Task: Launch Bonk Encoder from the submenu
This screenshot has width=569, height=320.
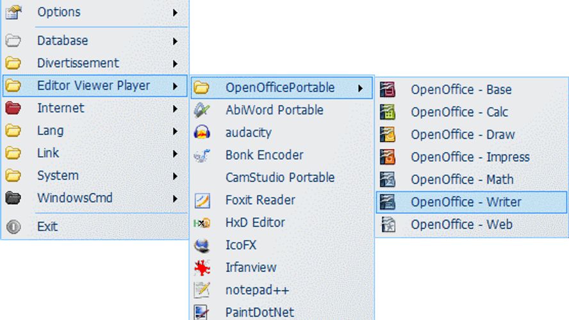Action: pos(281,155)
